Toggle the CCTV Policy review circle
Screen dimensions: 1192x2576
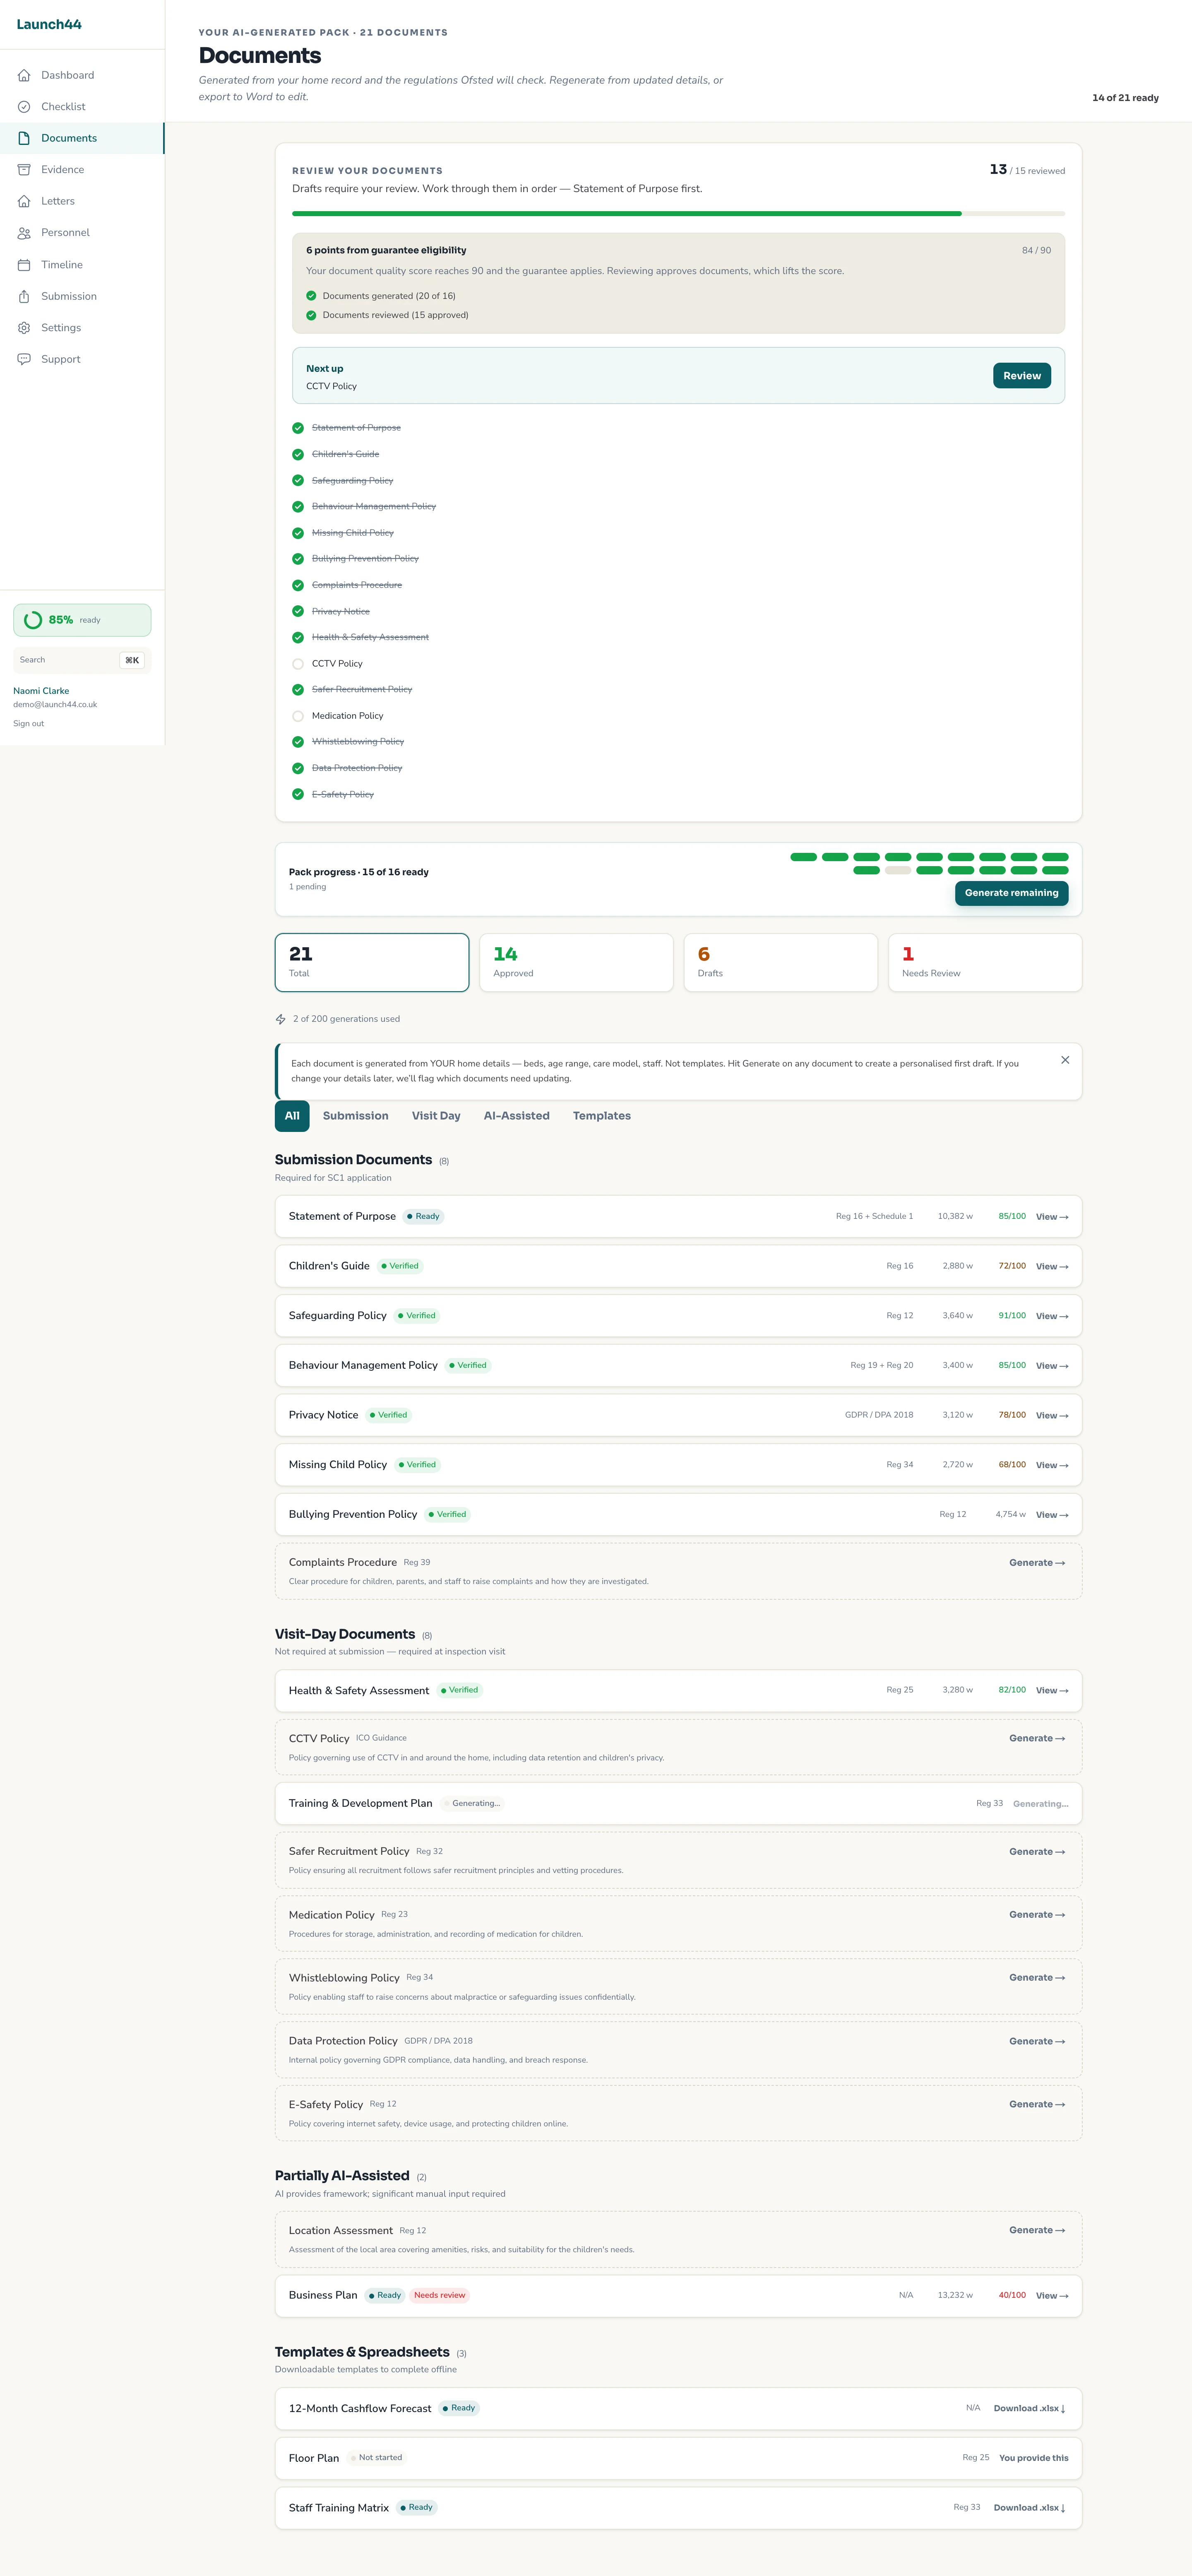click(x=298, y=664)
